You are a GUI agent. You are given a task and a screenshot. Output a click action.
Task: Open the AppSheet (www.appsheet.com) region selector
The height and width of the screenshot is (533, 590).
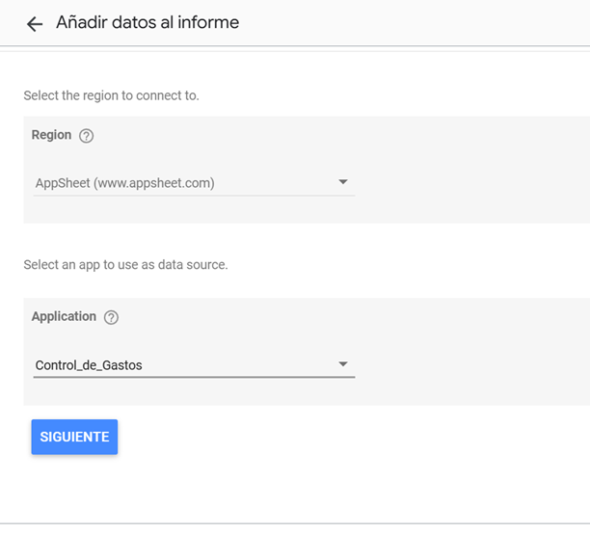[x=194, y=183]
